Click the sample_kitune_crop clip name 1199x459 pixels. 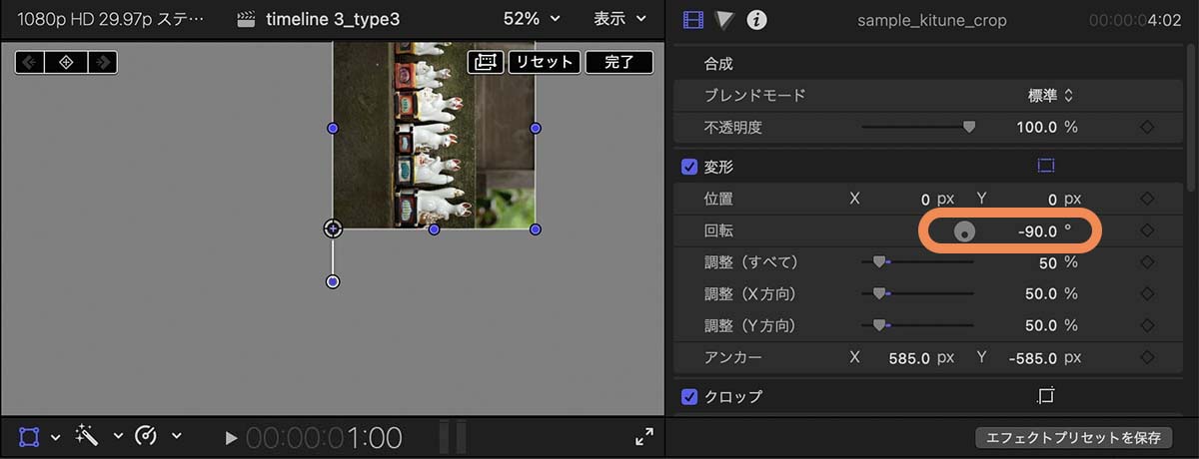click(x=932, y=20)
